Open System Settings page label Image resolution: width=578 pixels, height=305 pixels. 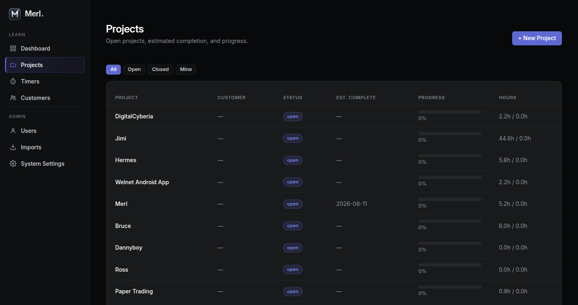click(x=43, y=164)
